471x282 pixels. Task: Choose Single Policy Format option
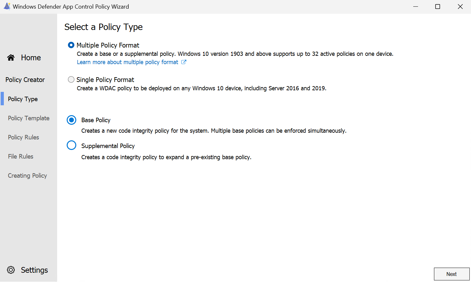71,79
